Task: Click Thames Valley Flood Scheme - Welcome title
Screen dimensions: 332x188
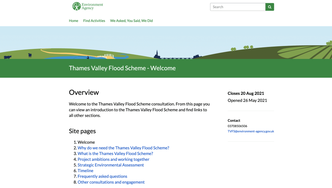Action: tap(122, 68)
